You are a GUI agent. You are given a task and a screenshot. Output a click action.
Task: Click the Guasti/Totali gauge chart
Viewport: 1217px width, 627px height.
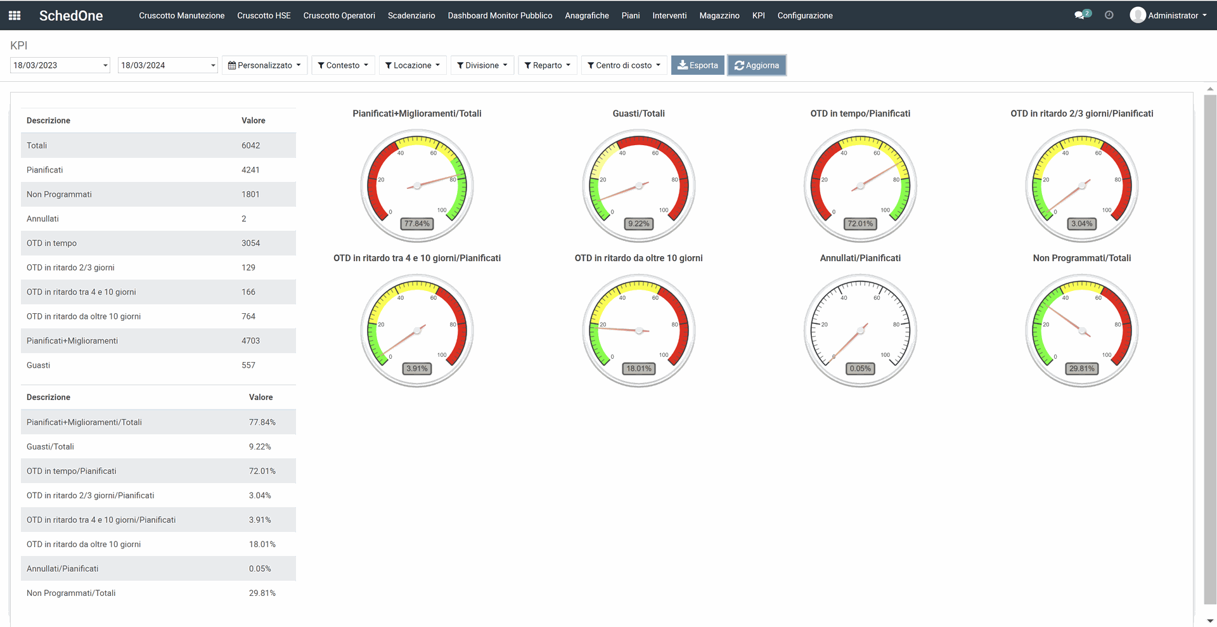pos(638,186)
